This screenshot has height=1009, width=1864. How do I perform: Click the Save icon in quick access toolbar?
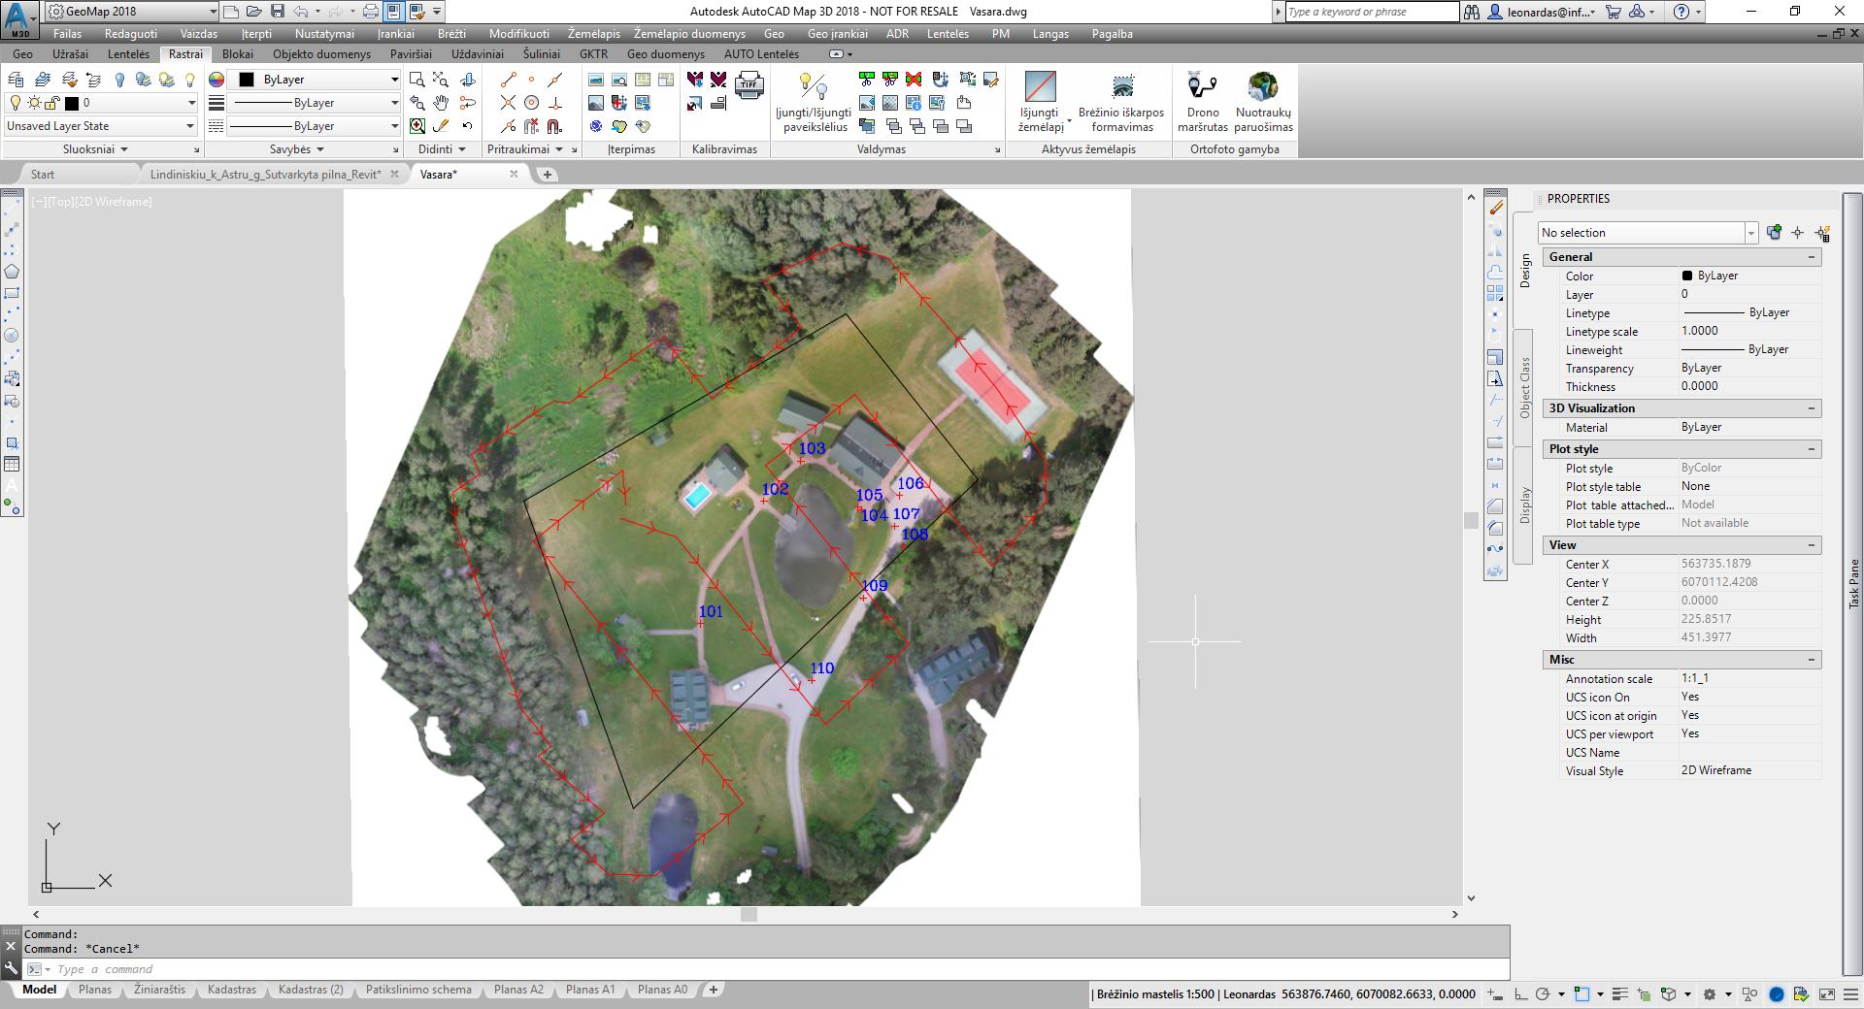pos(278,12)
